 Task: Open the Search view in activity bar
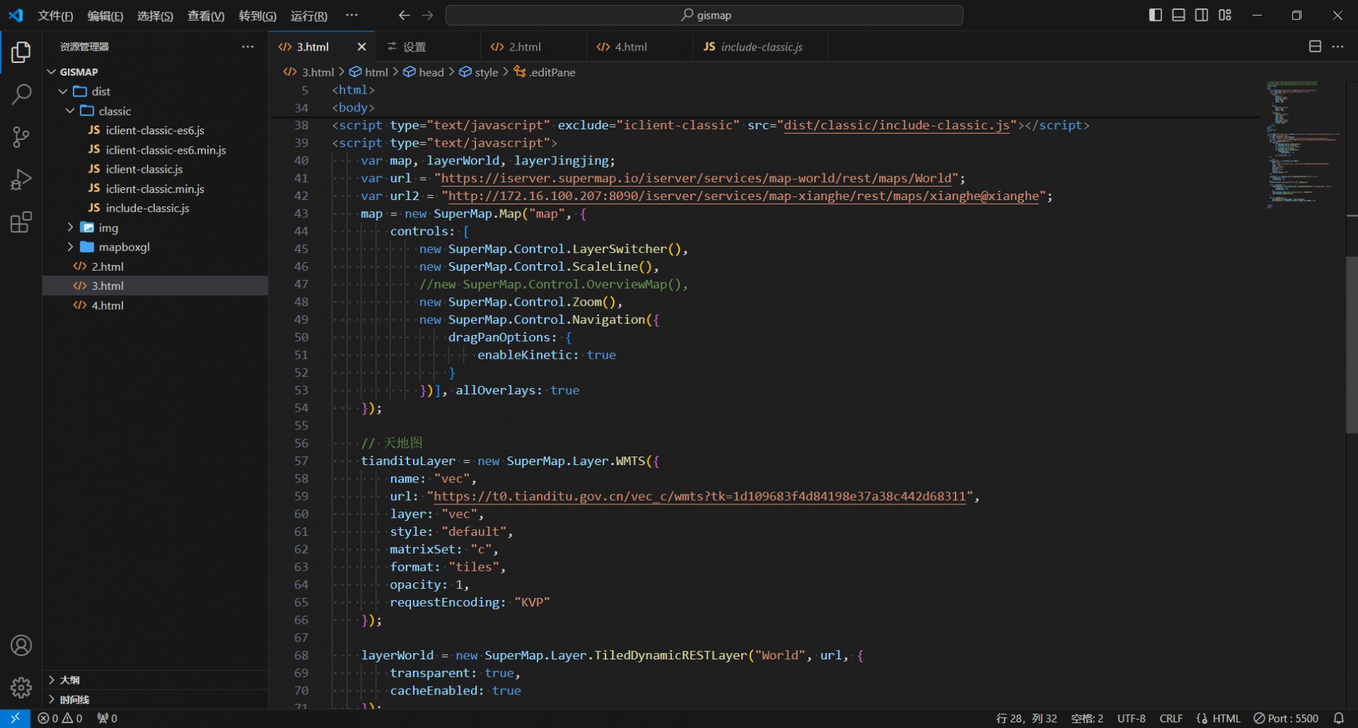coord(21,94)
